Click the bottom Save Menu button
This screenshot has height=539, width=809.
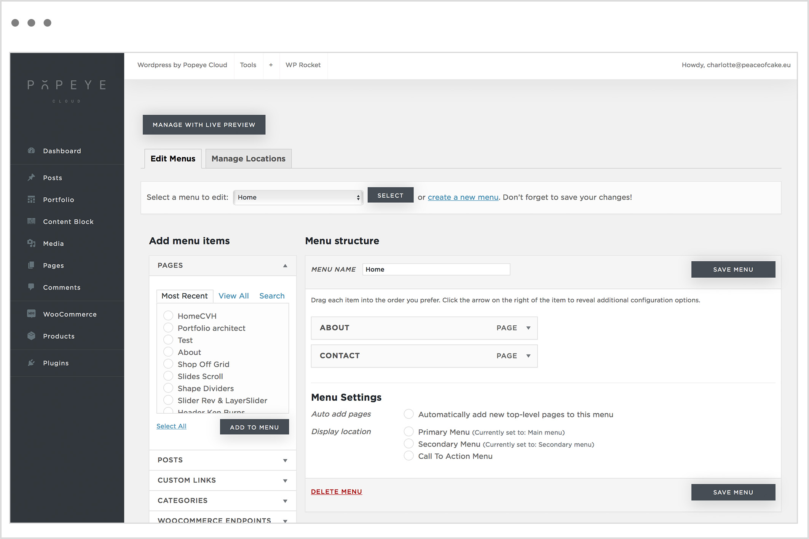733,492
